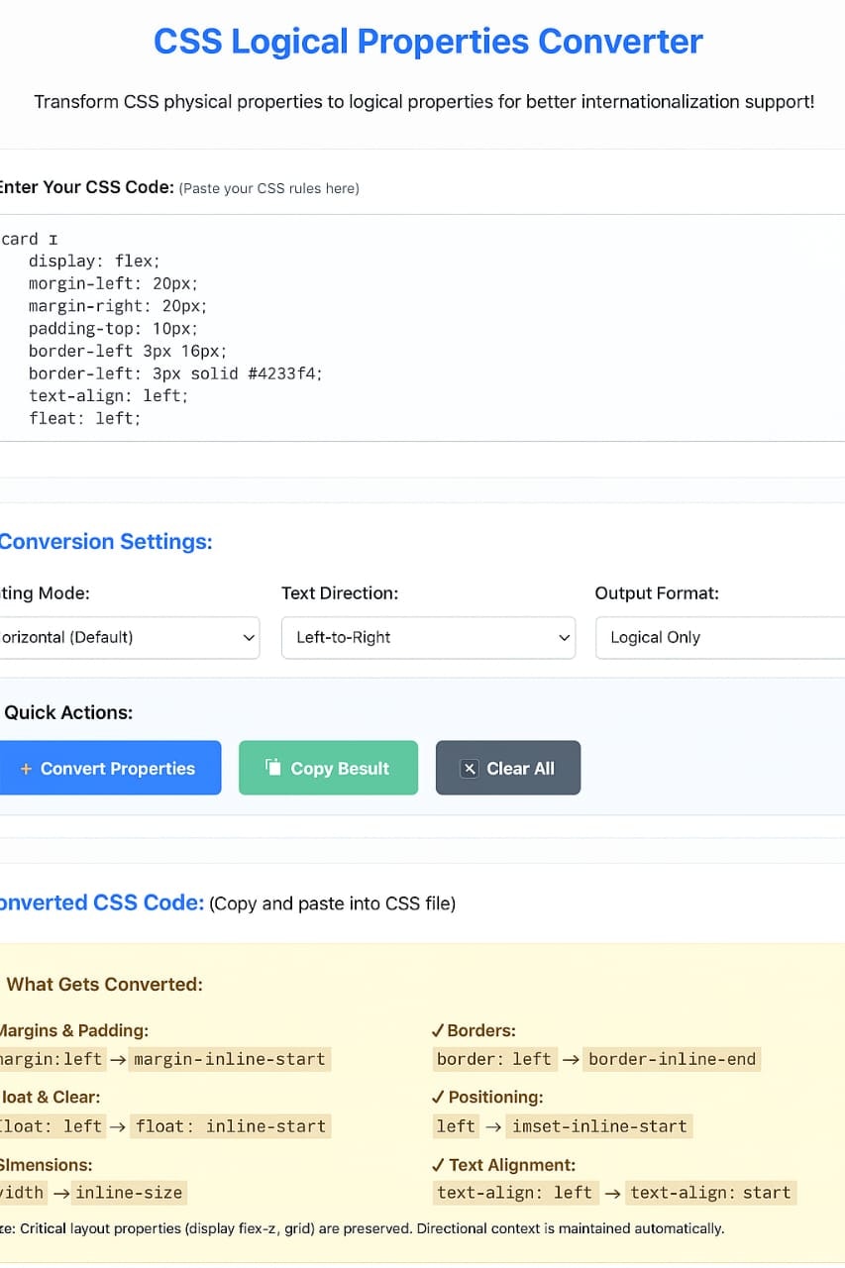Screen dimensions: 845x1268
Task: Click the 'display: flex;' code line
Action: (94, 262)
